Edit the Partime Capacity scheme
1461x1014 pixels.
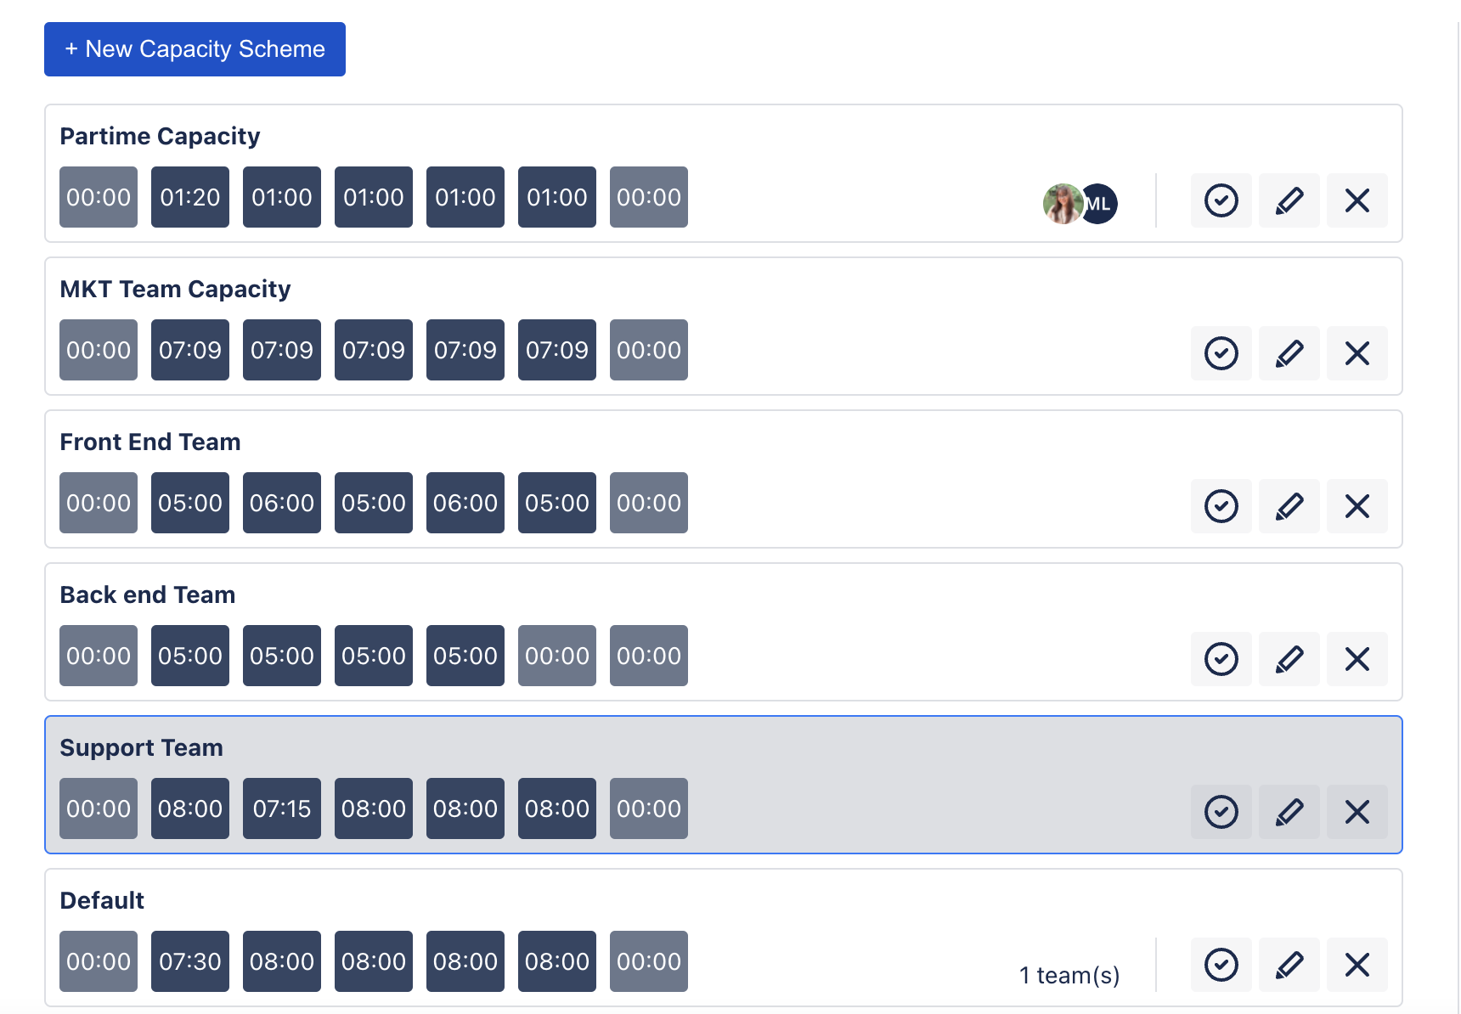coord(1289,200)
